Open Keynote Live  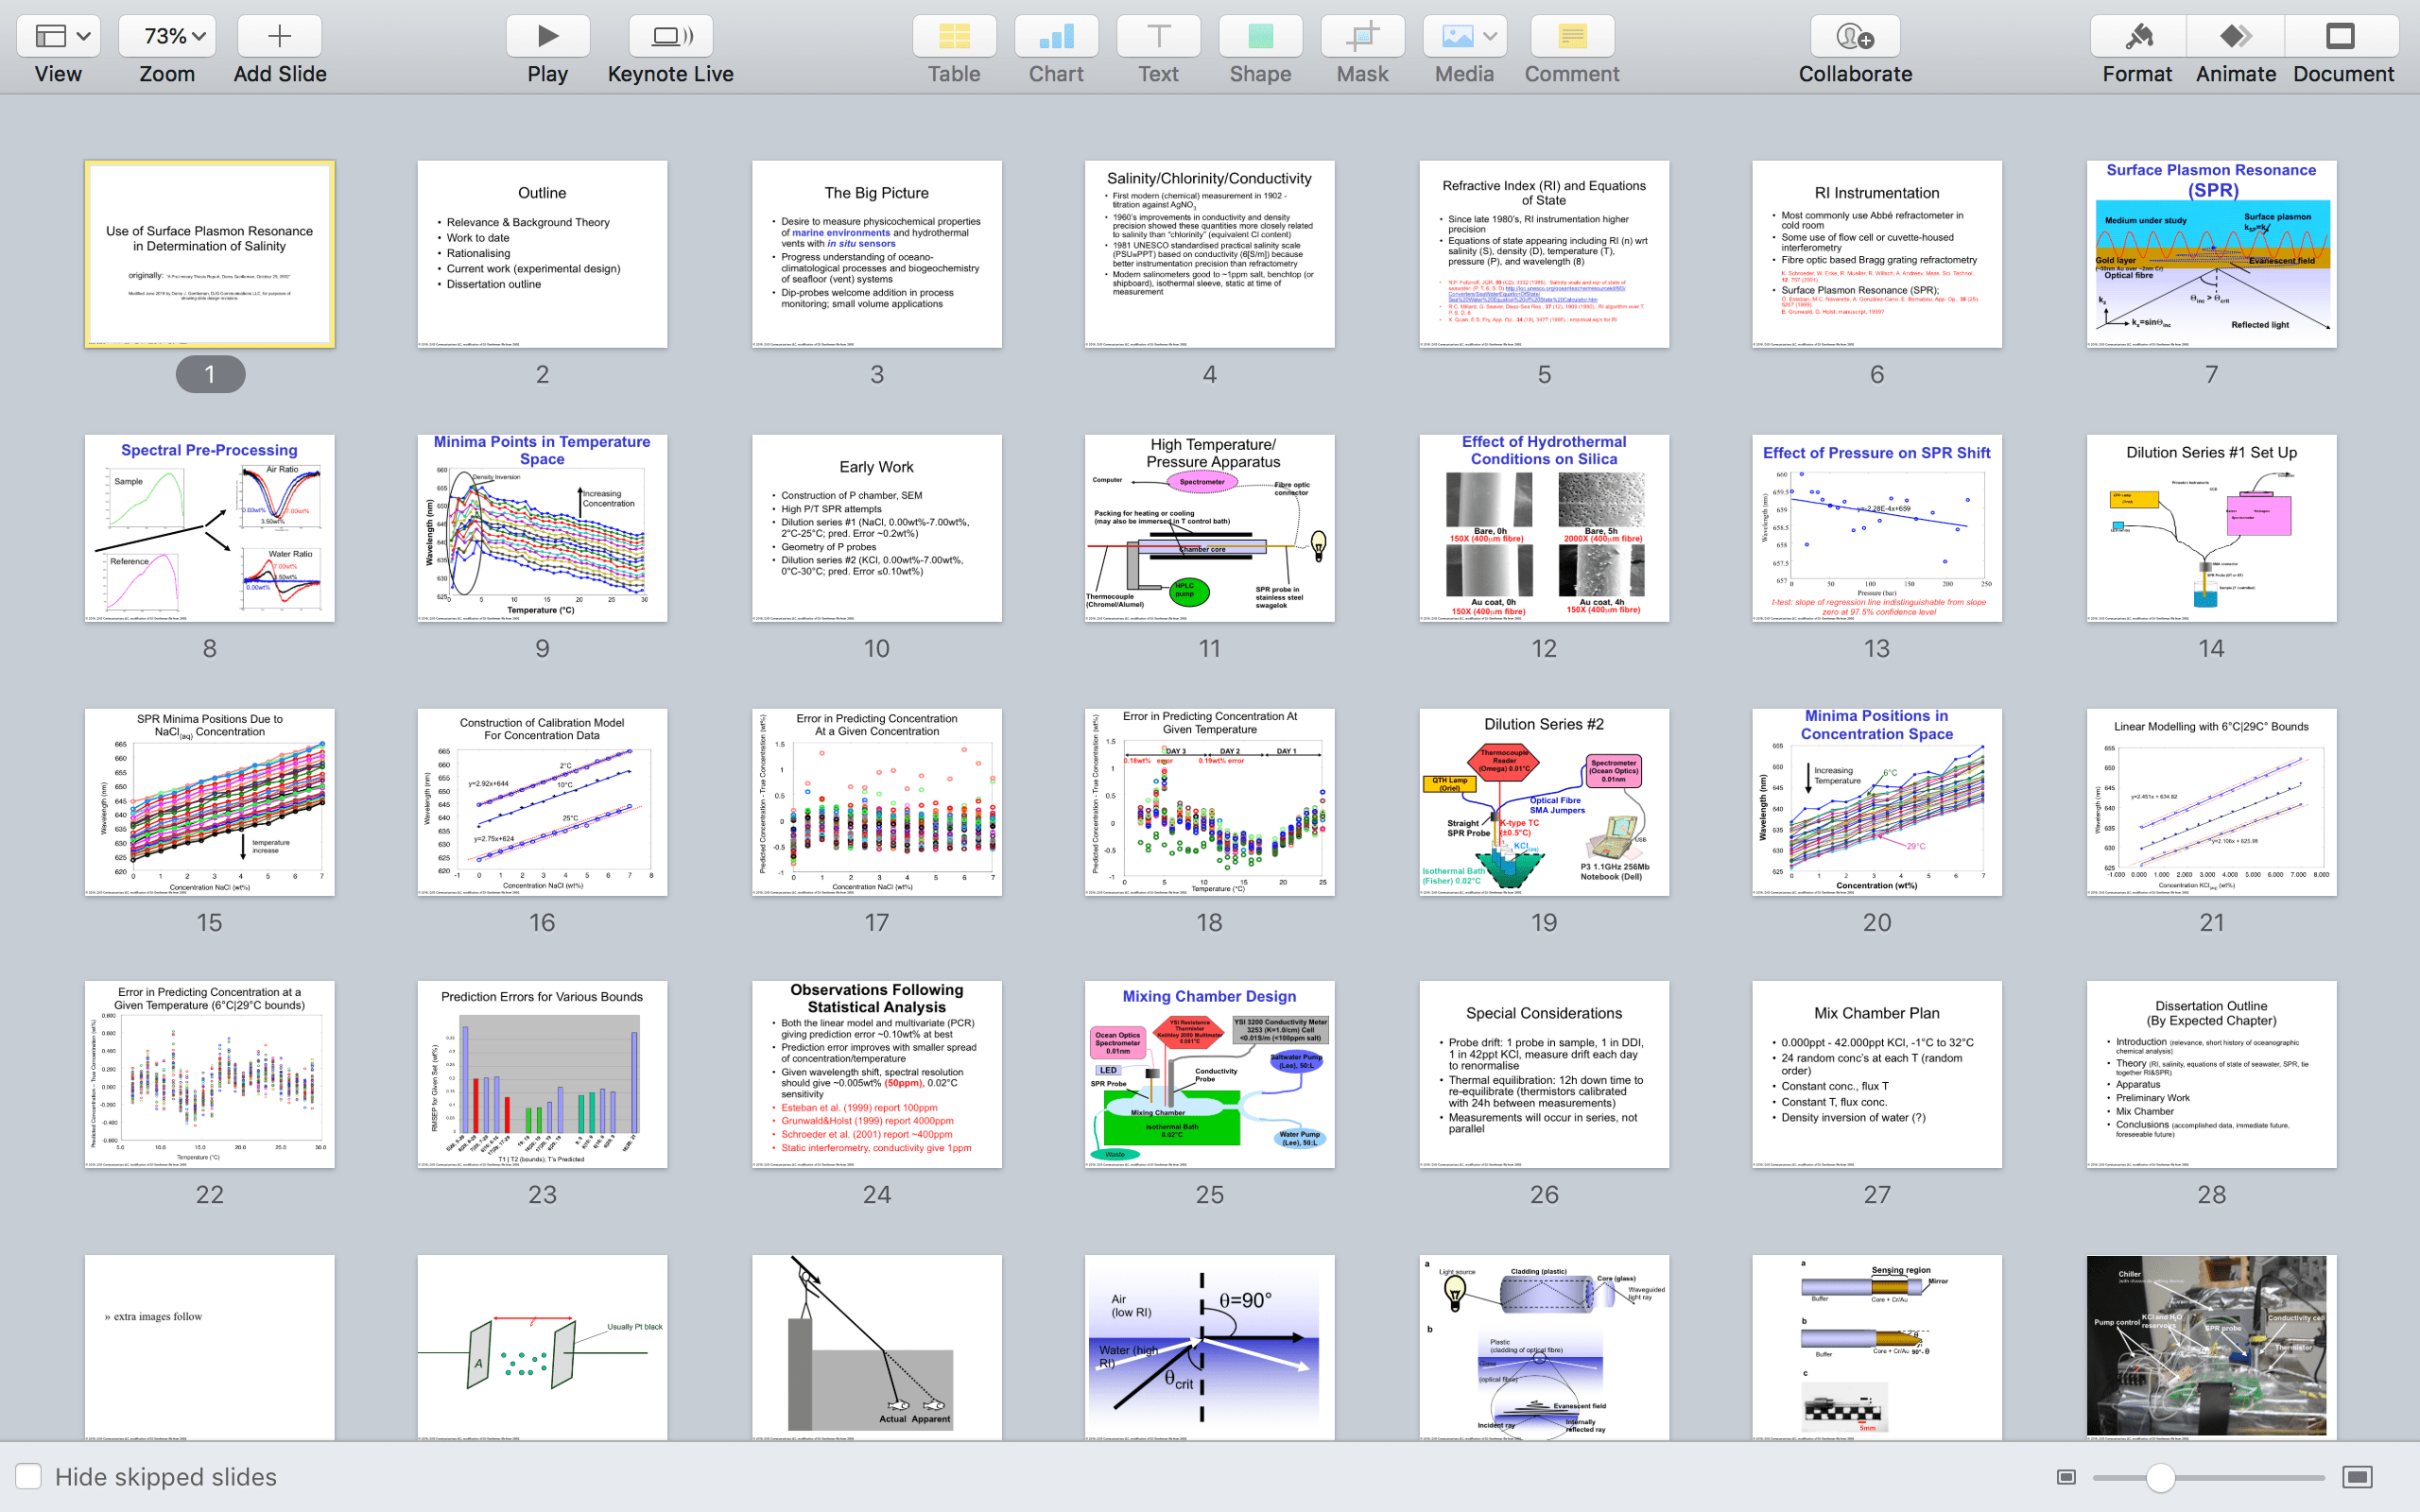coord(670,37)
